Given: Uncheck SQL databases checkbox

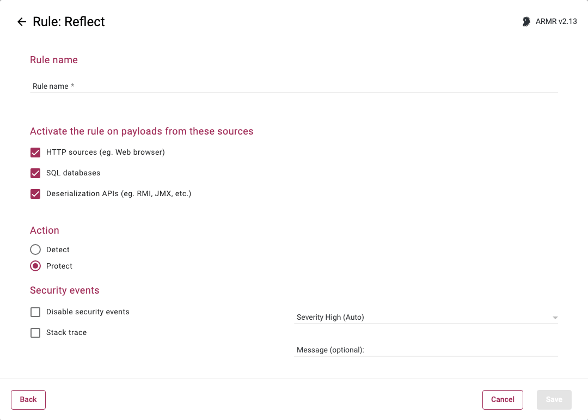Looking at the screenshot, I should (35, 173).
